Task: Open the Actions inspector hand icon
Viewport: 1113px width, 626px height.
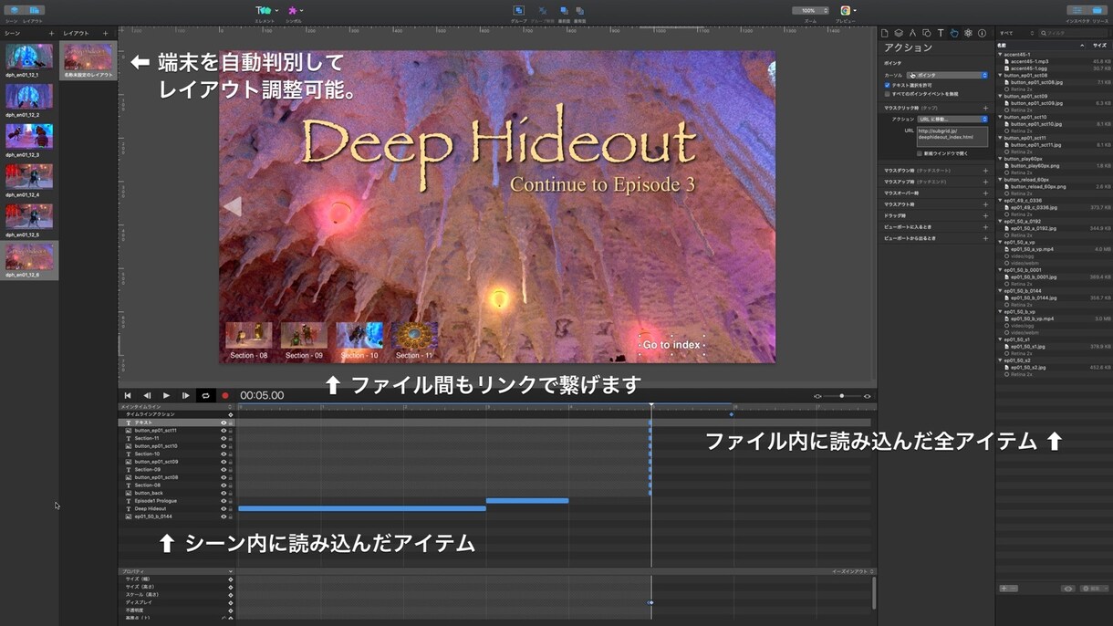Action: (954, 33)
